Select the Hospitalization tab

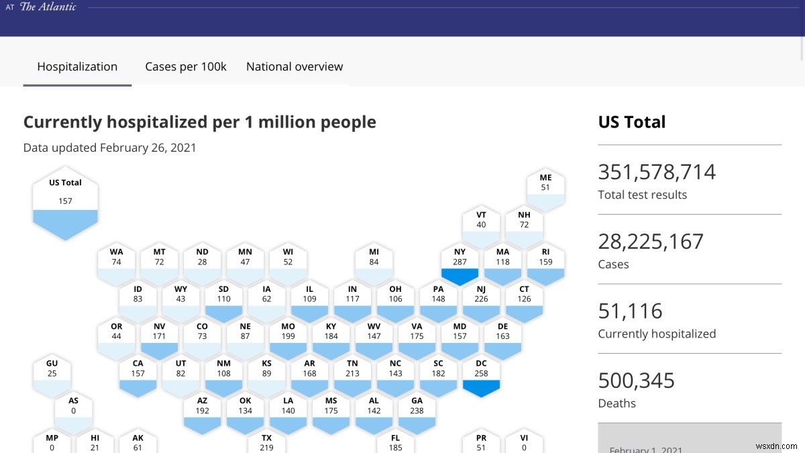pyautogui.click(x=77, y=66)
